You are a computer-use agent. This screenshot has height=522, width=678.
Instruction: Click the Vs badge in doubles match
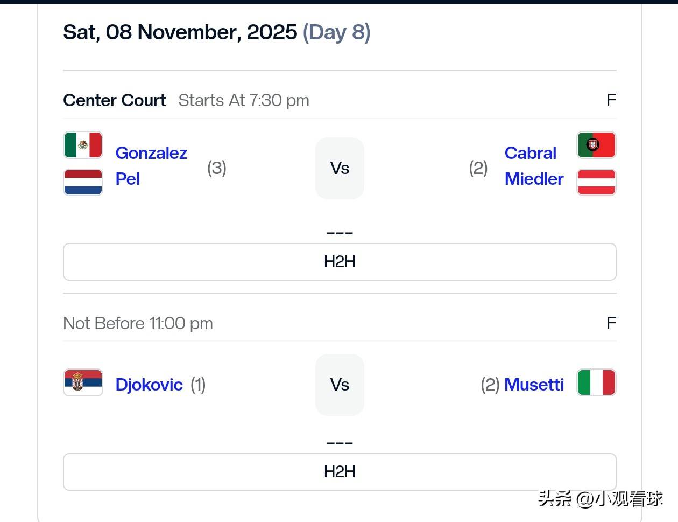(x=340, y=168)
